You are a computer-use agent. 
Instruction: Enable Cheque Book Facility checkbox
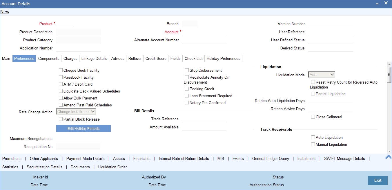[x=61, y=70]
